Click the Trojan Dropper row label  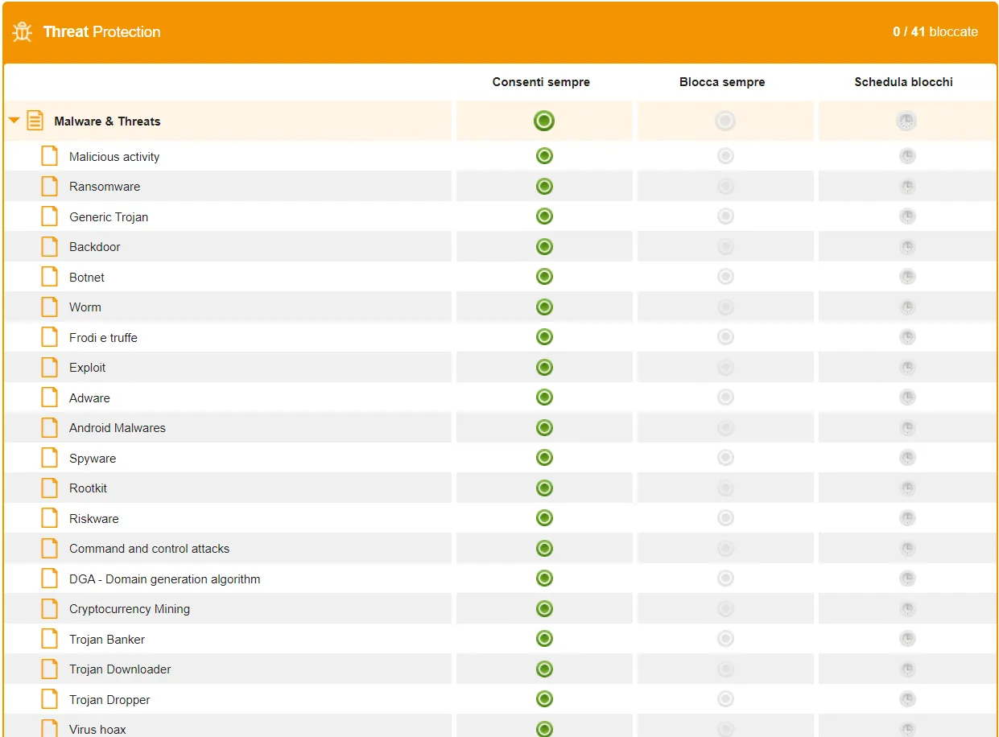[x=109, y=700]
